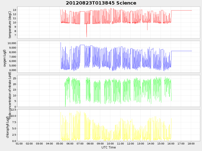Click the 7 tick on temperature axis
The image size is (202, 151).
15,35
